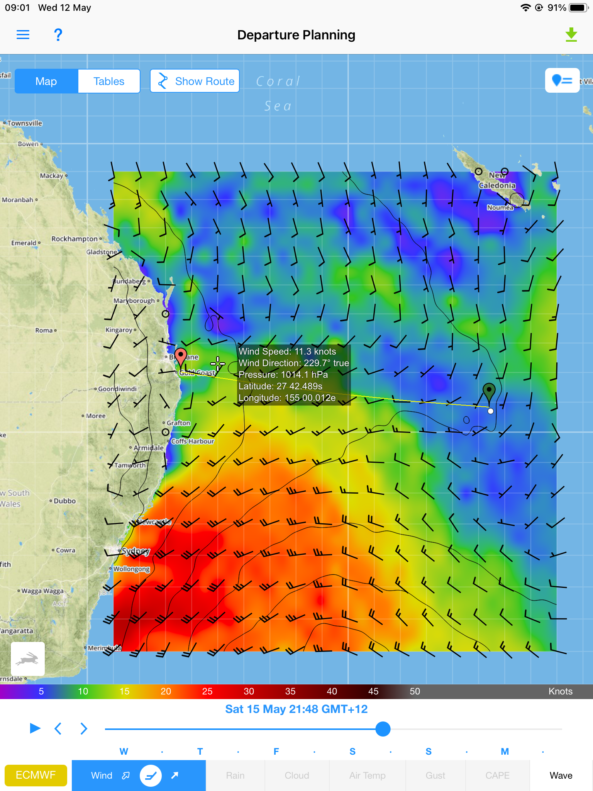This screenshot has width=593, height=791.
Task: Step back to previous forecast time
Action: (x=58, y=728)
